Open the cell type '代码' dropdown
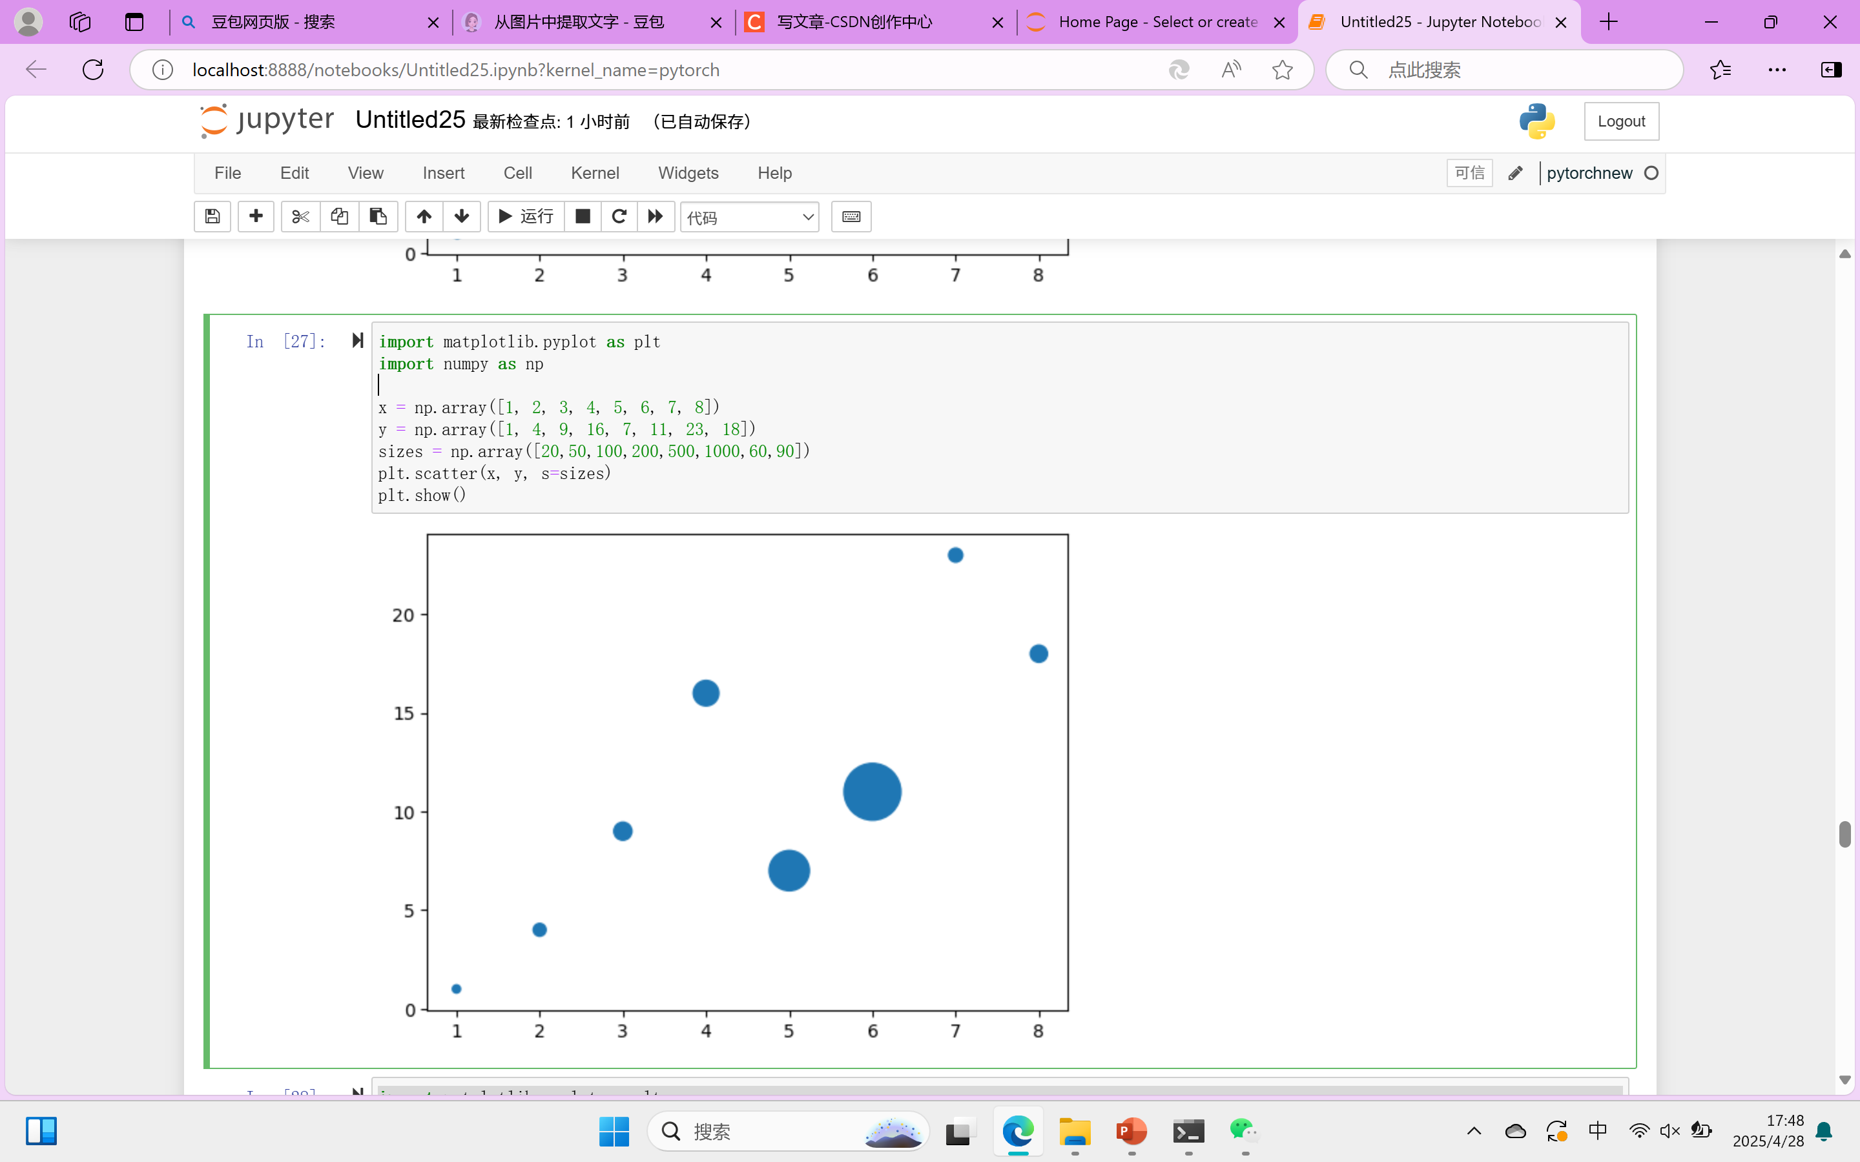This screenshot has width=1860, height=1162. 749,218
